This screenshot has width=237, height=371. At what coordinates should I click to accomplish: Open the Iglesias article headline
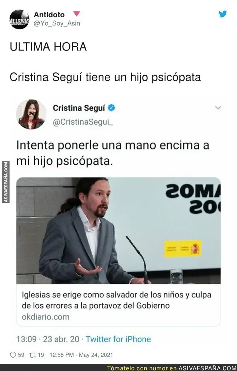click(x=116, y=300)
